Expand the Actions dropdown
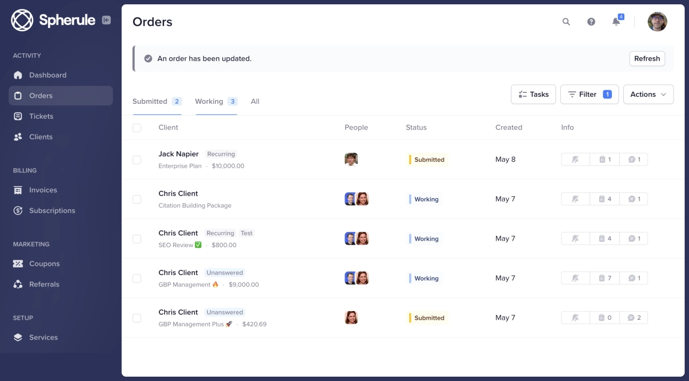This screenshot has height=381, width=689. tap(648, 95)
